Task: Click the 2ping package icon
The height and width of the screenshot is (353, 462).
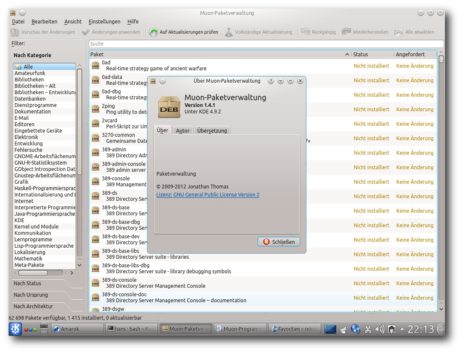Action: [x=95, y=109]
